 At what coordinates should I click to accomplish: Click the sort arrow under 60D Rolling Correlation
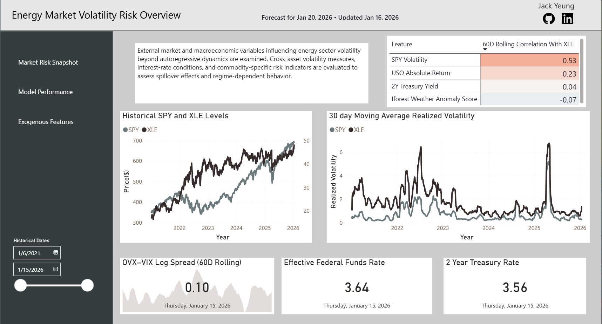point(485,49)
